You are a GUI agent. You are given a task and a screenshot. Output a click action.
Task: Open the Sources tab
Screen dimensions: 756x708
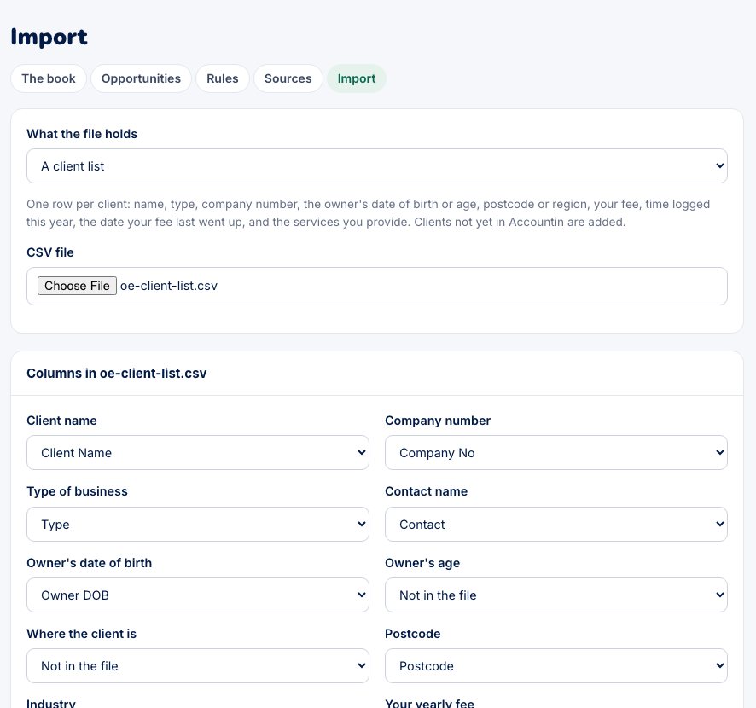pyautogui.click(x=288, y=78)
